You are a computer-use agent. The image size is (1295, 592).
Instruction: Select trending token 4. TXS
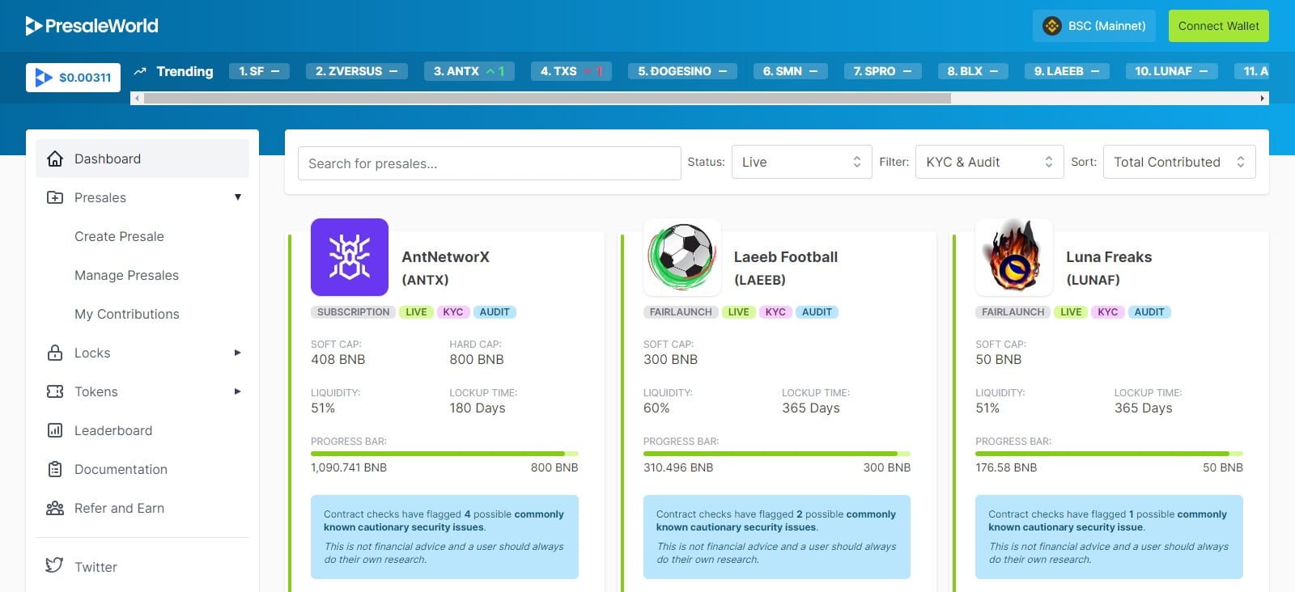coord(571,71)
